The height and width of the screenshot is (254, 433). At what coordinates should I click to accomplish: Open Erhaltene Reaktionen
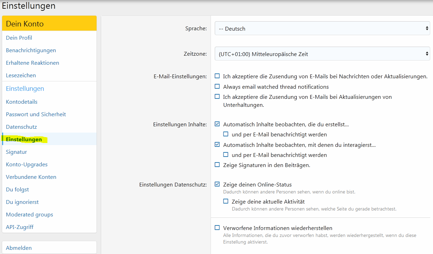click(32, 63)
